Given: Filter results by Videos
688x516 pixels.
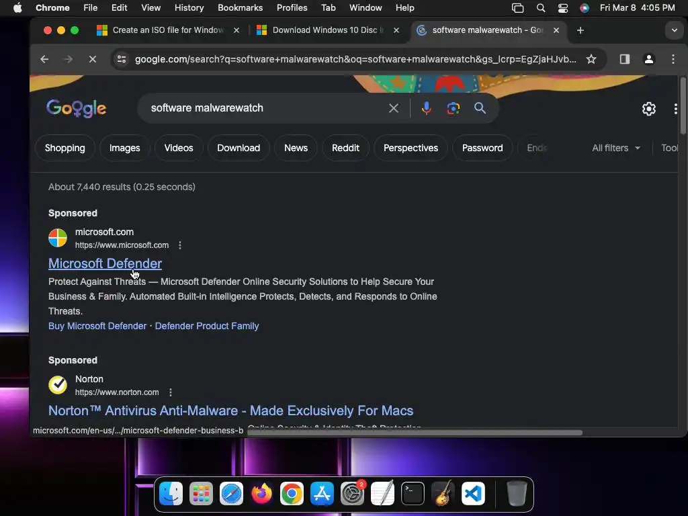Looking at the screenshot, I should coord(179,148).
